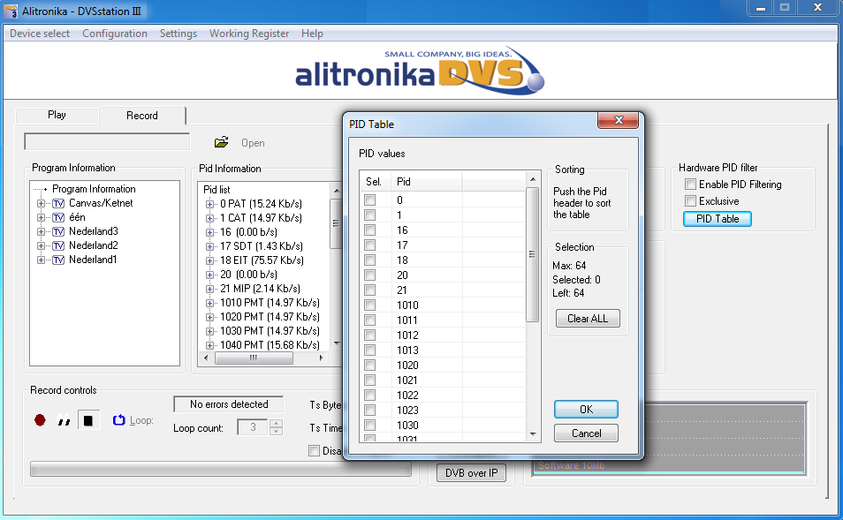Expand the Nederland2 program node
Viewport: 843px width, 520px height.
tap(41, 245)
